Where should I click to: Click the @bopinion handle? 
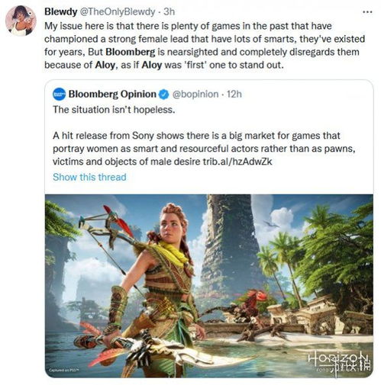[195, 95]
